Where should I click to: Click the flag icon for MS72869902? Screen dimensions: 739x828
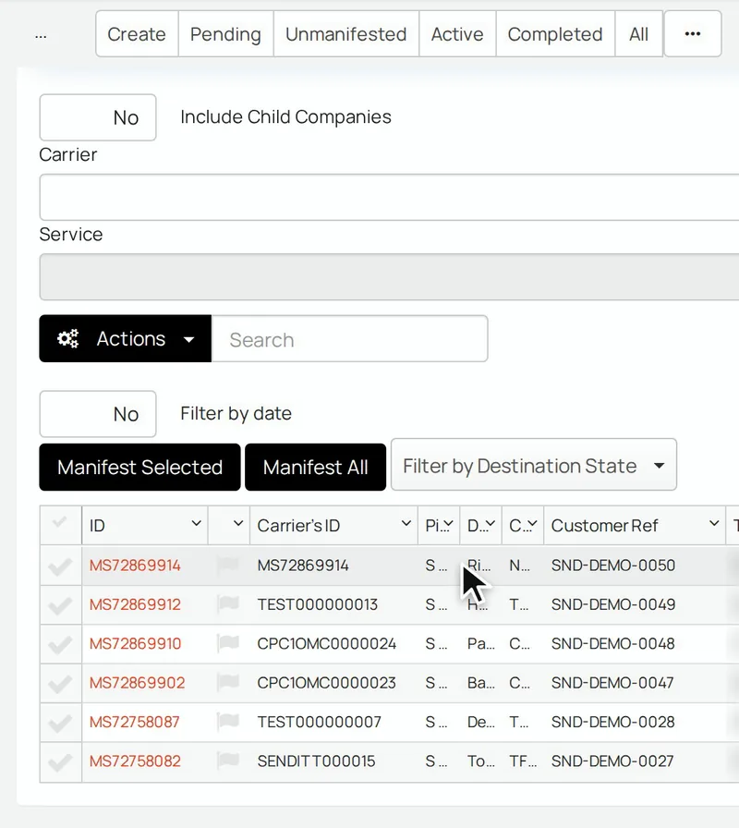pyautogui.click(x=228, y=682)
